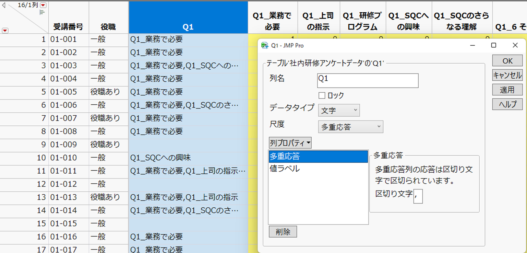Minimize the Q1 - JMP Pro dialog
This screenshot has height=253, width=527.
coord(472,45)
